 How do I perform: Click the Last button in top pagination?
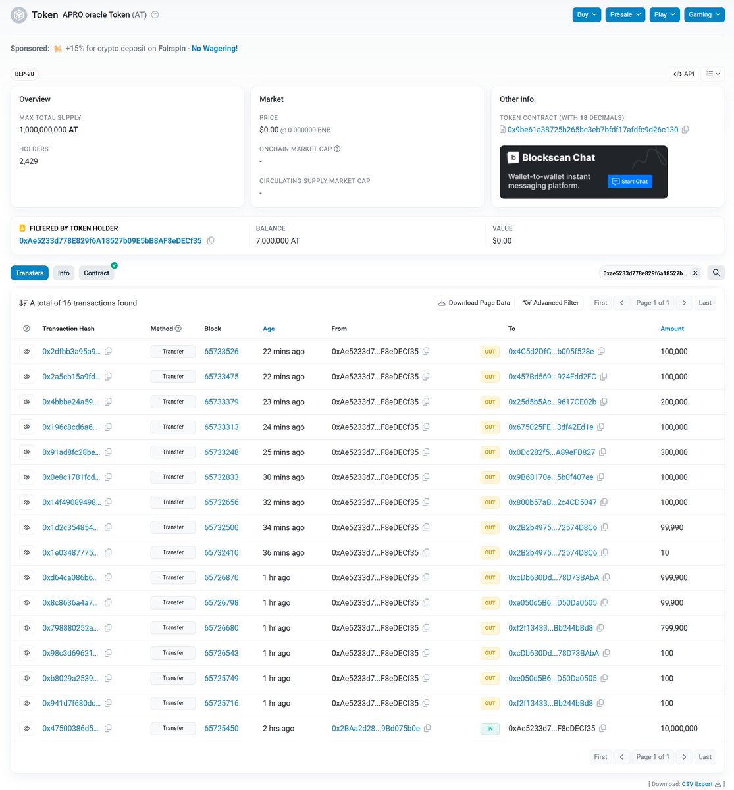[705, 303]
